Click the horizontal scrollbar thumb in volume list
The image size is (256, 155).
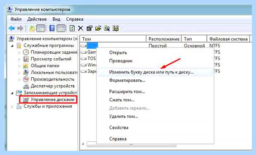(131, 145)
